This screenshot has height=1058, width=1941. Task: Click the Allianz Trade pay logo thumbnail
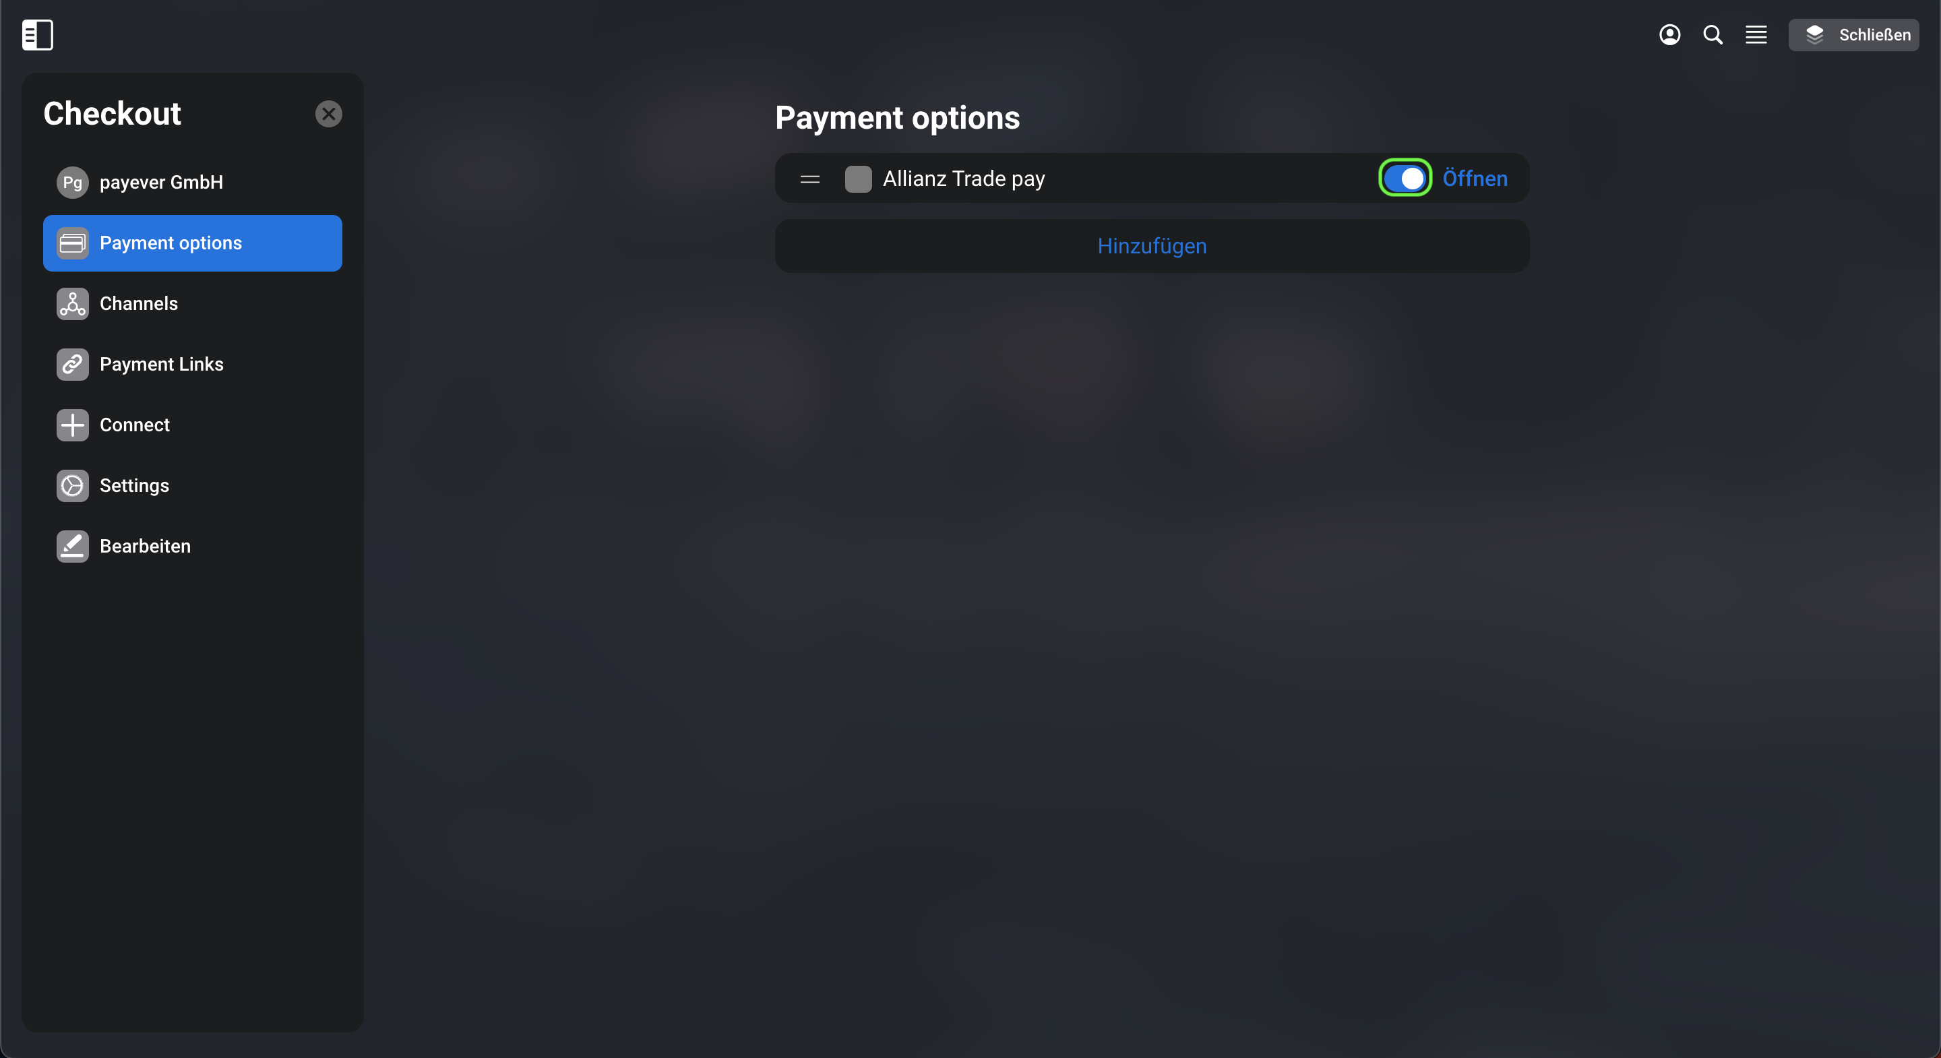coord(858,179)
